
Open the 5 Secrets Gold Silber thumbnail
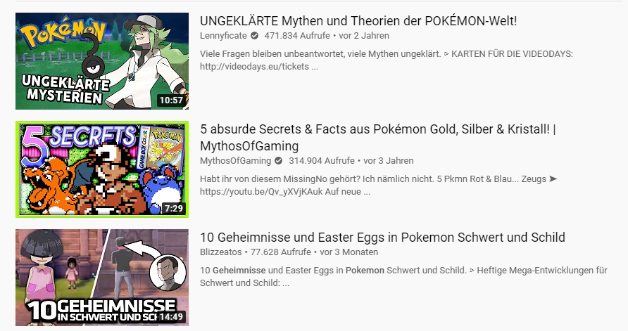coord(102,169)
